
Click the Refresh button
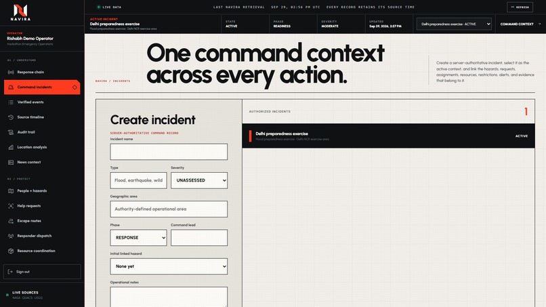pos(520,7)
